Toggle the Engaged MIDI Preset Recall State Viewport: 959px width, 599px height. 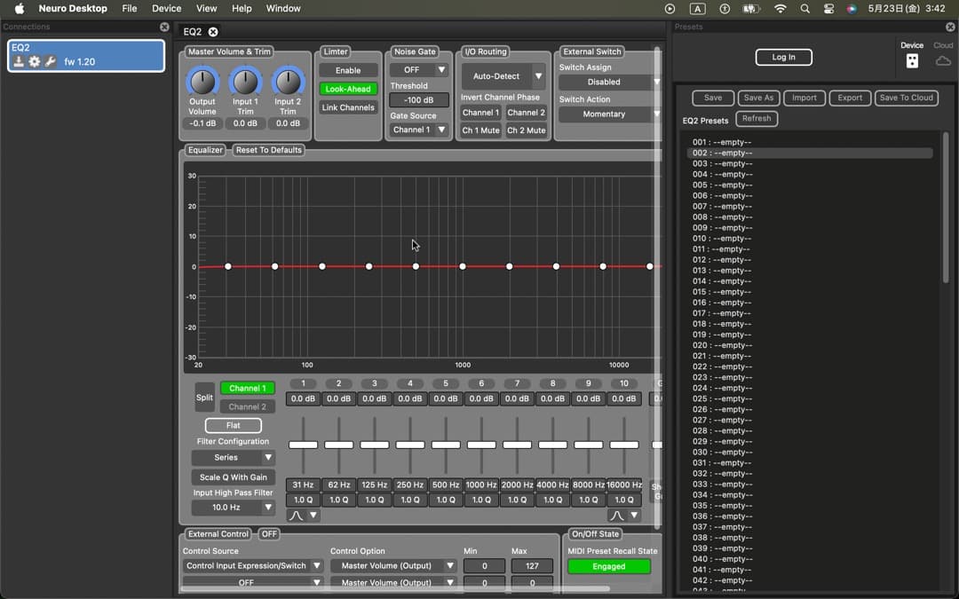(608, 565)
